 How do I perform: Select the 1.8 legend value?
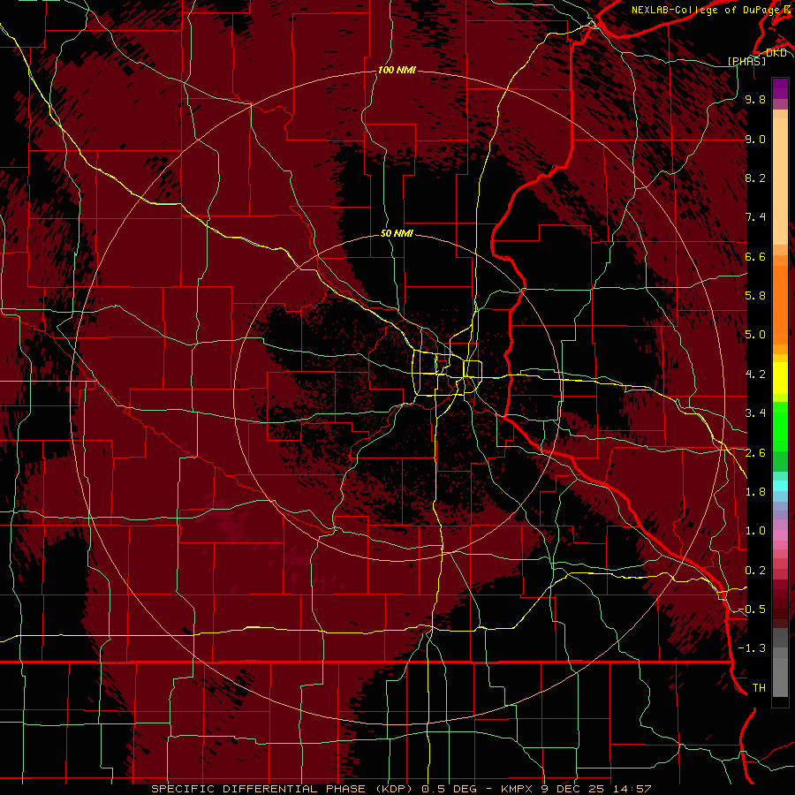point(755,492)
